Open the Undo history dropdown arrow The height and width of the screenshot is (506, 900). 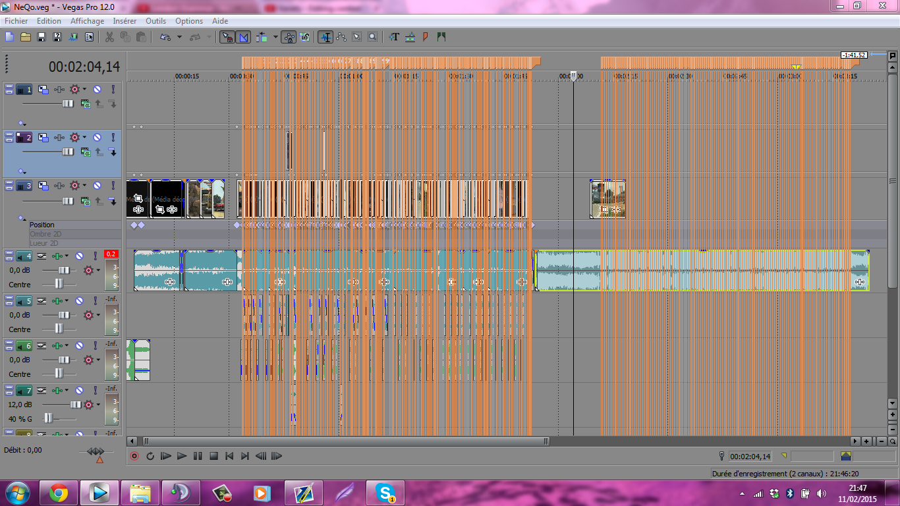click(179, 37)
